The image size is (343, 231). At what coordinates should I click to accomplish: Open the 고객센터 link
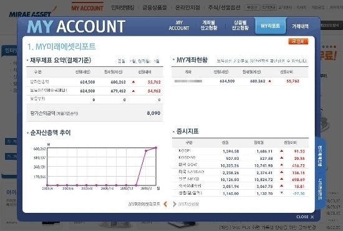(285, 7)
